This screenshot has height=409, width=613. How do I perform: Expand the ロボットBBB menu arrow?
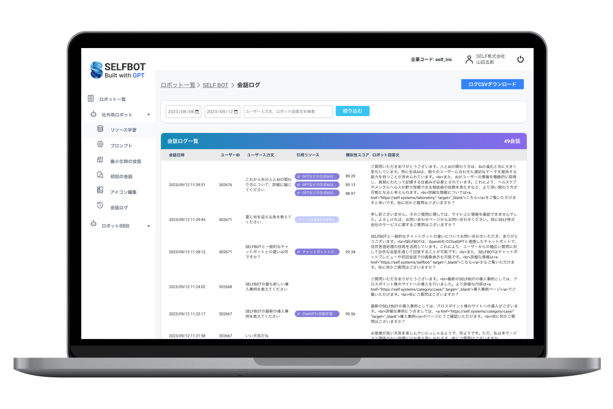pyautogui.click(x=148, y=225)
